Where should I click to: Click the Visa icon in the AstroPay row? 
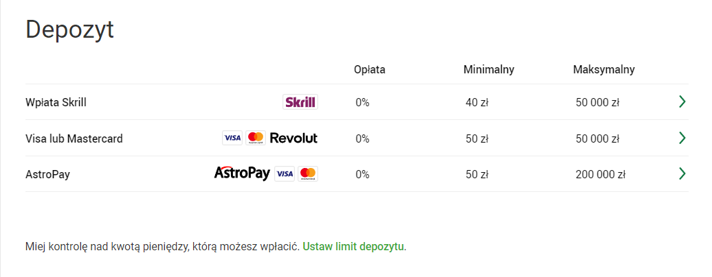click(x=285, y=174)
